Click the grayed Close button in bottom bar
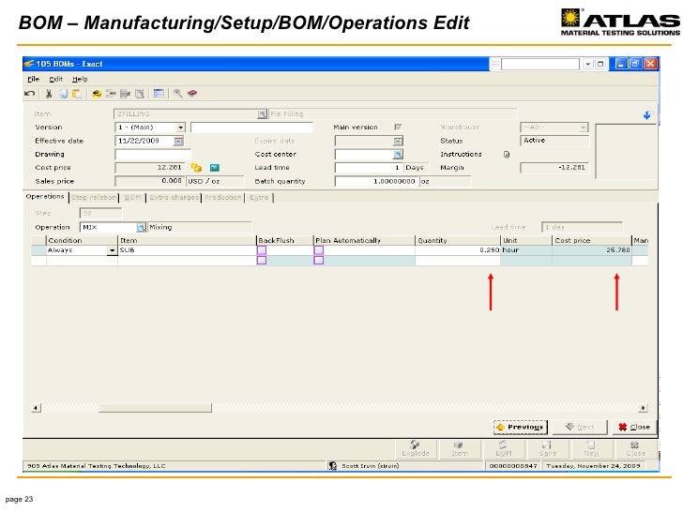 [x=635, y=449]
